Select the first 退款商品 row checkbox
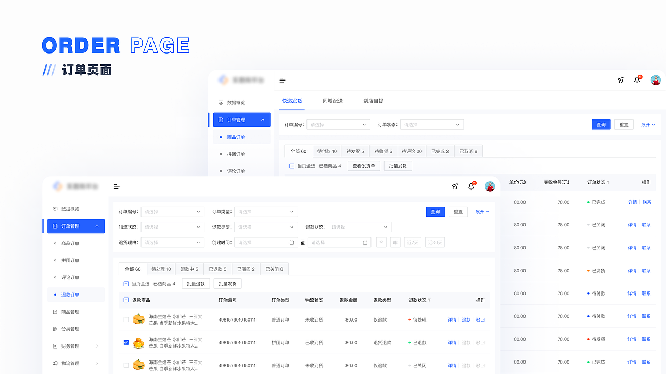Image resolution: width=666 pixels, height=374 pixels. [125, 319]
